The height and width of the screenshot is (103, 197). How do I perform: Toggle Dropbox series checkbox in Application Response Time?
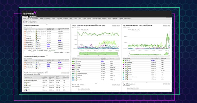[x=75, y=66]
